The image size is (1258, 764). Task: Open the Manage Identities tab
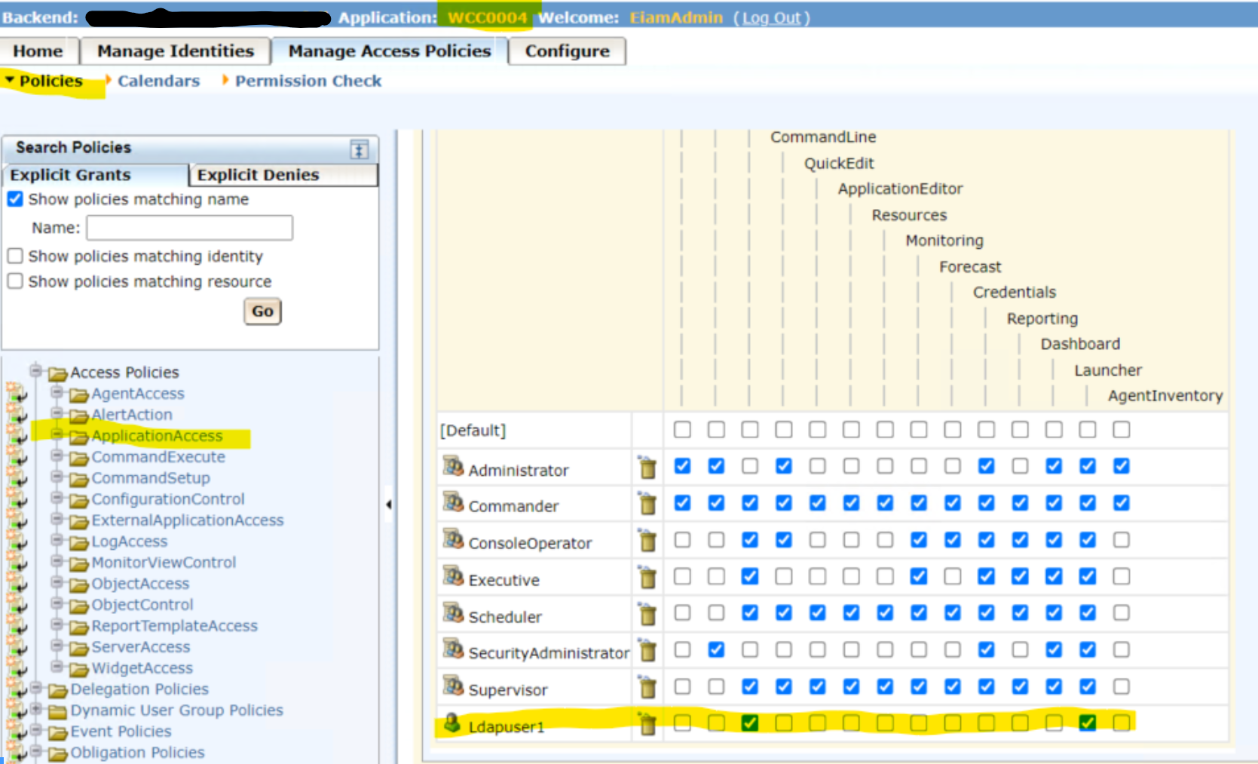[175, 51]
